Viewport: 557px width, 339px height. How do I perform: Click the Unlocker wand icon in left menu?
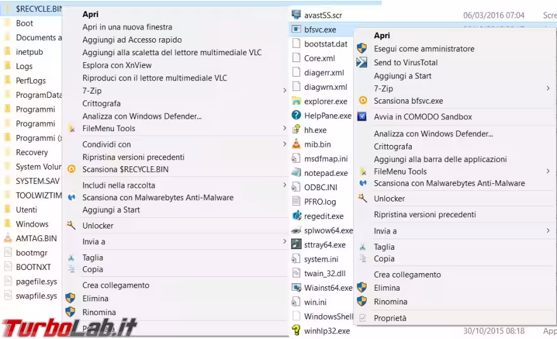tap(71, 225)
